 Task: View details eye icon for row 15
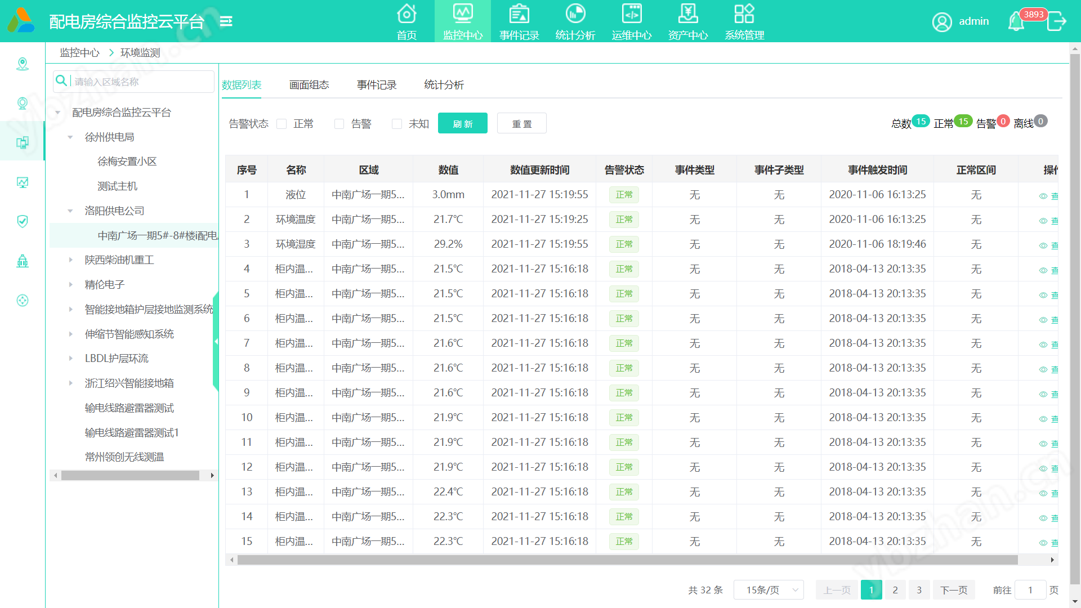click(1043, 543)
